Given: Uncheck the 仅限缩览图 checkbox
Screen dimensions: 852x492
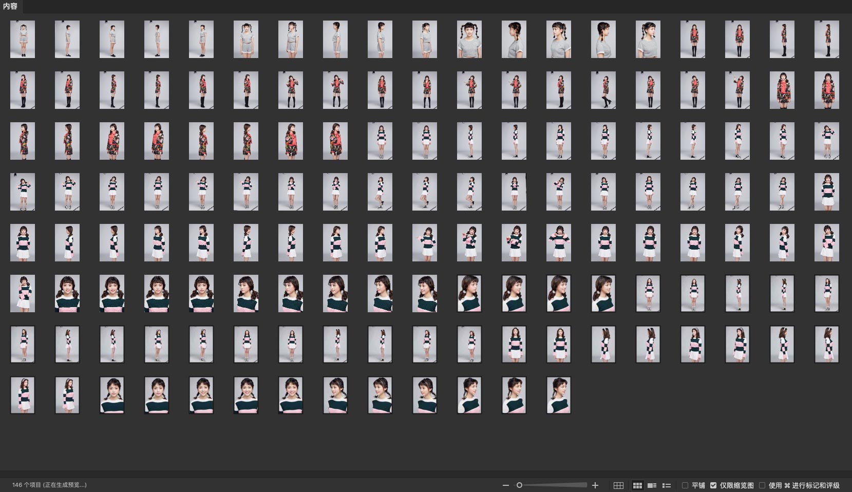Looking at the screenshot, I should pyautogui.click(x=713, y=485).
